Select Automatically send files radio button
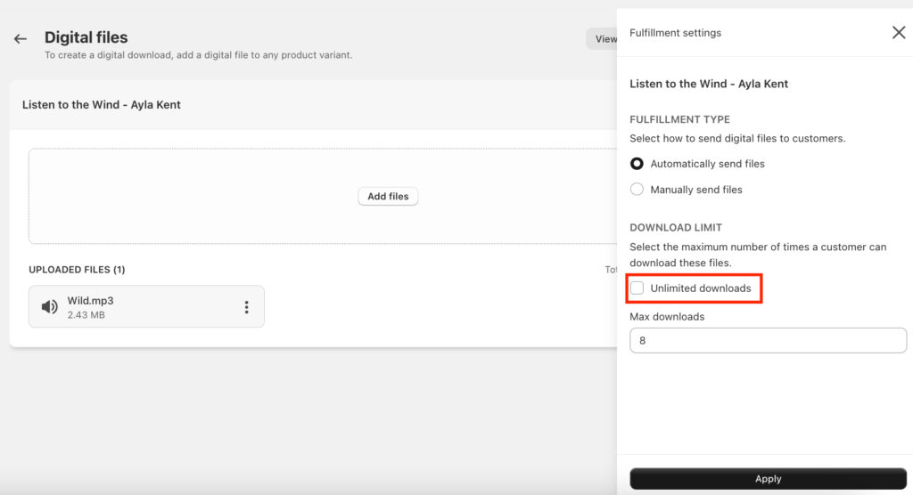 coord(637,164)
